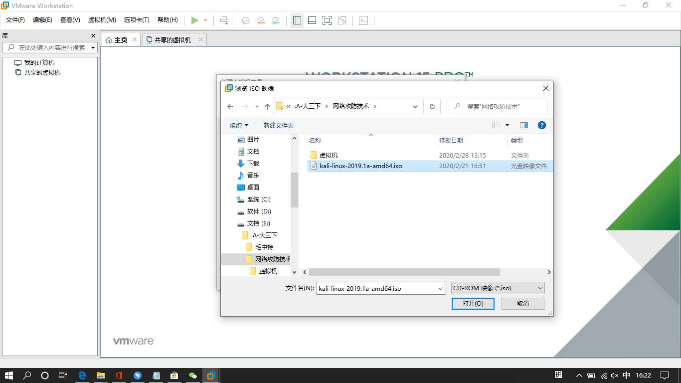
Task: Open the 选项卡(T) menu
Action: [137, 20]
